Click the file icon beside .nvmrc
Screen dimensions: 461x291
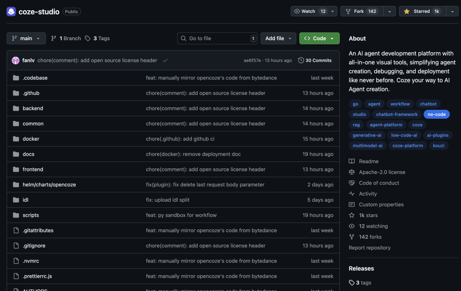(16, 261)
